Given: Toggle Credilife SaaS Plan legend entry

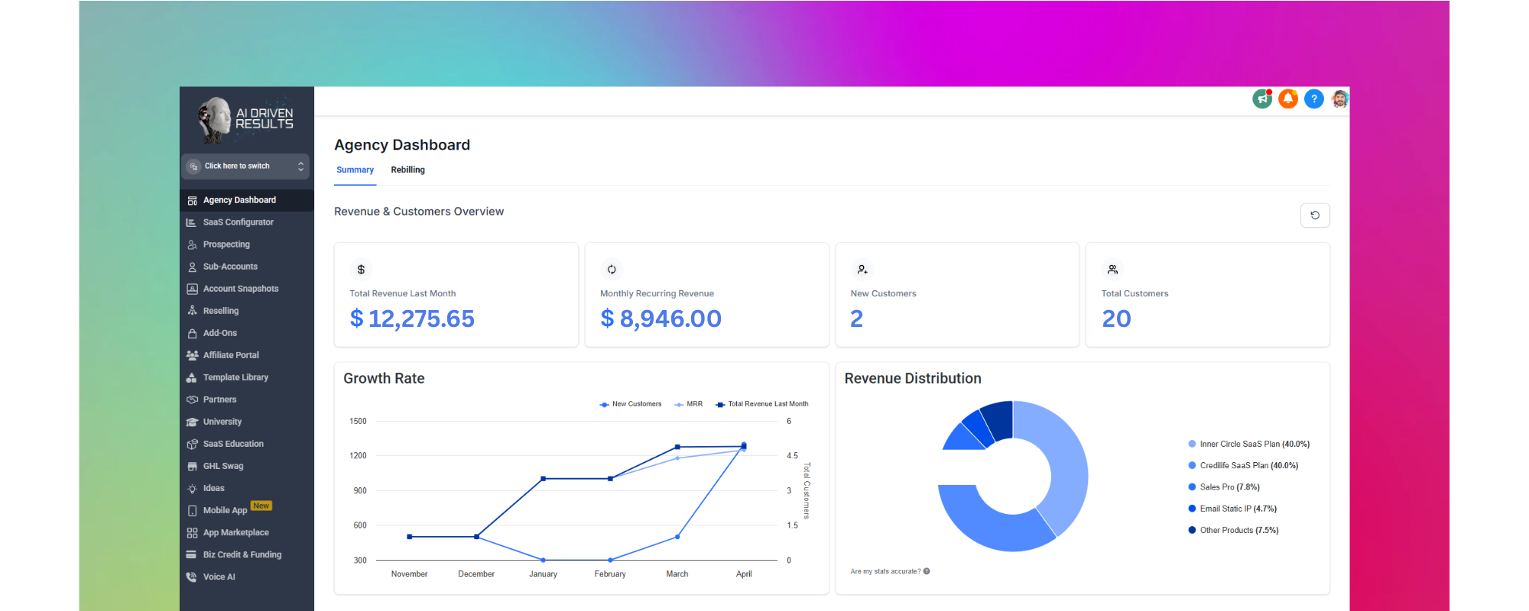Looking at the screenshot, I should [x=1243, y=465].
